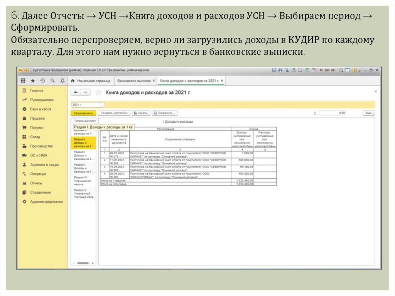Open the sections grid menu icon
This screenshot has height=296, width=395.
[23, 81]
